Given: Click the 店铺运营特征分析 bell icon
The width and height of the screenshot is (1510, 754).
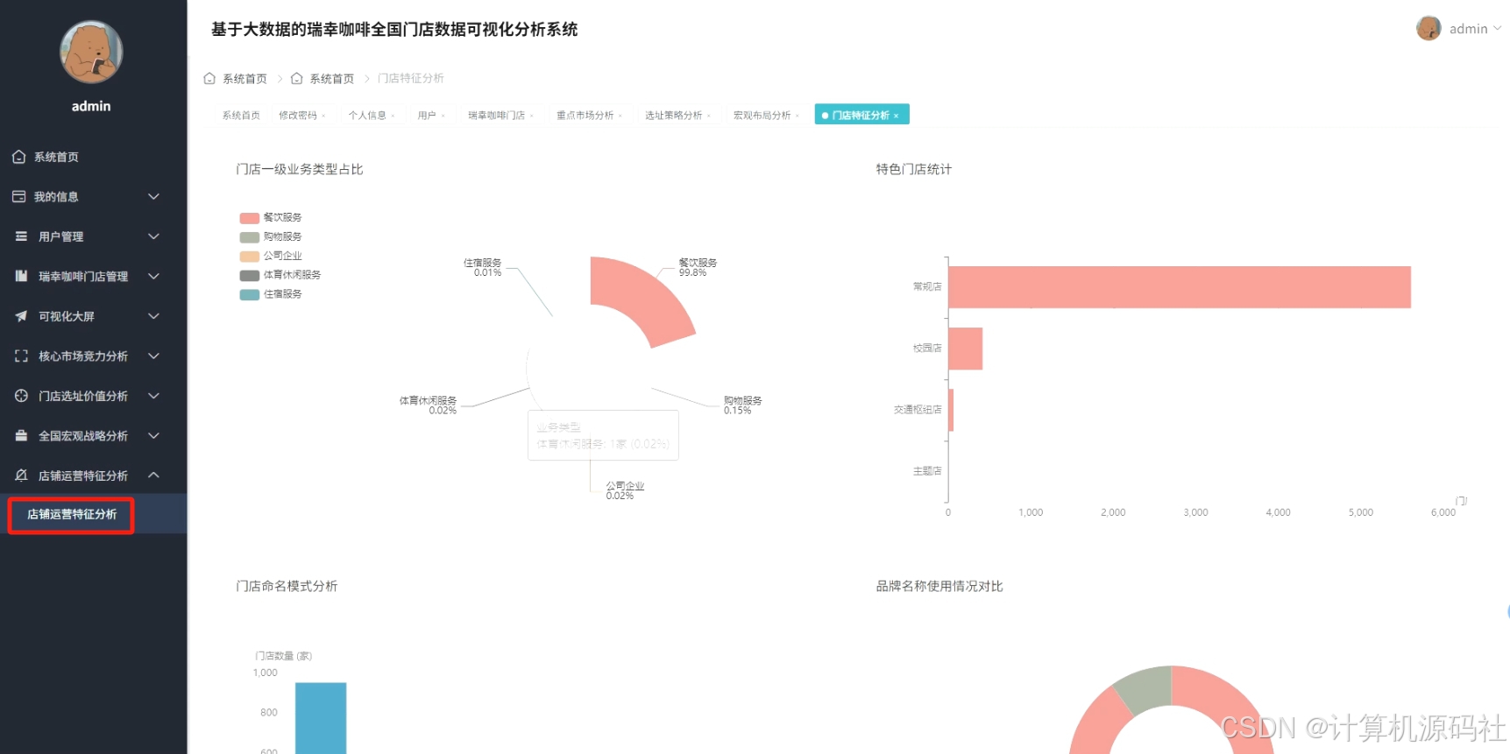Looking at the screenshot, I should pyautogui.click(x=21, y=476).
